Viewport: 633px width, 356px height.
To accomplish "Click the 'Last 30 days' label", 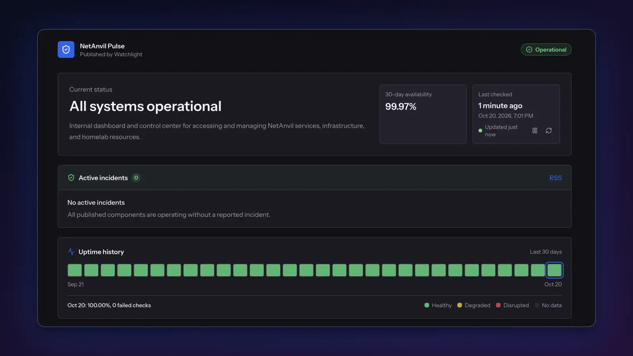I will (546, 252).
